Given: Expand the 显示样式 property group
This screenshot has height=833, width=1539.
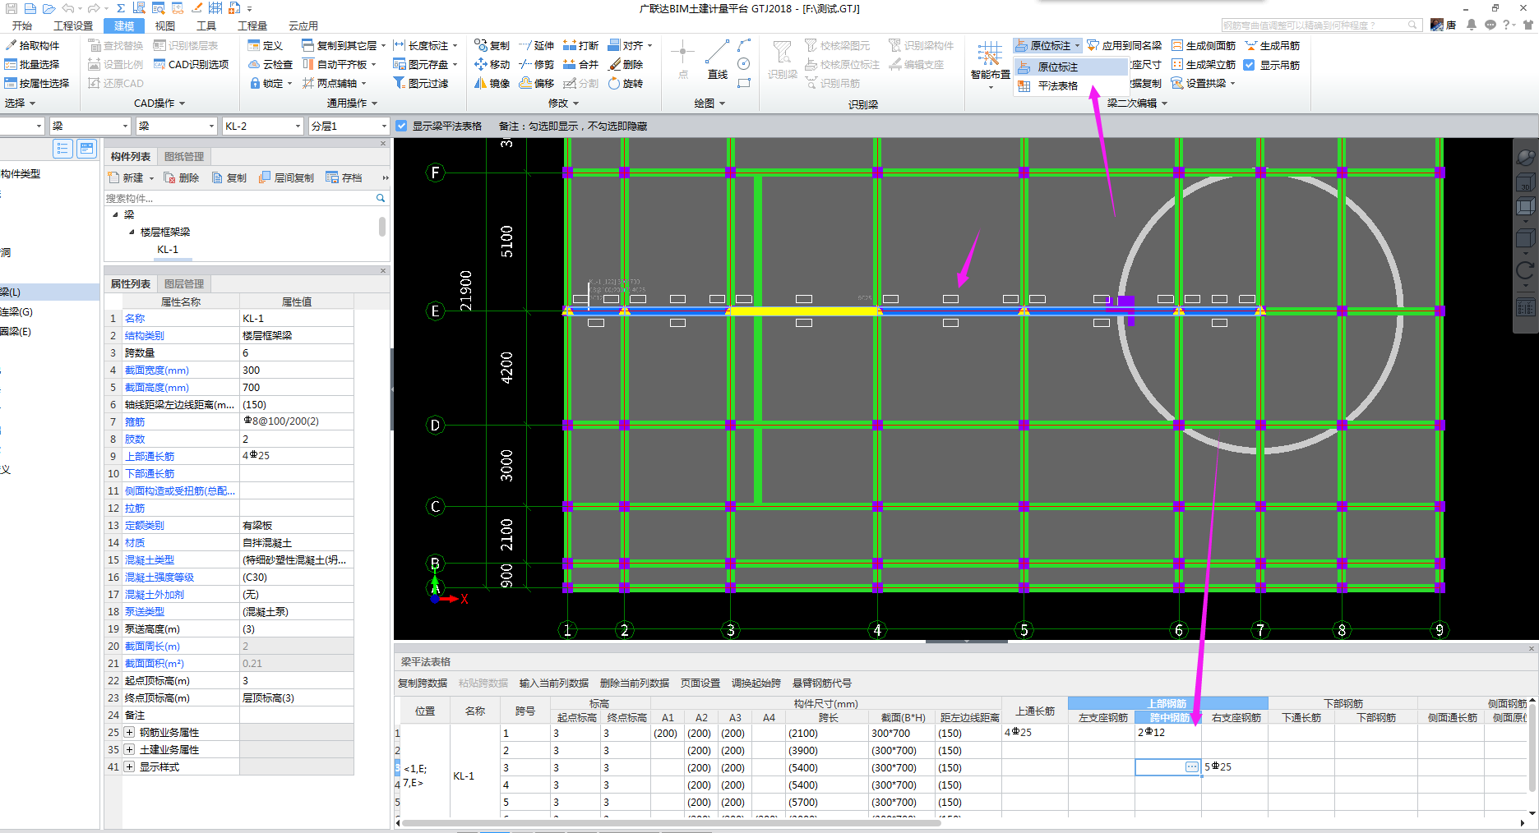Looking at the screenshot, I should click(x=129, y=767).
